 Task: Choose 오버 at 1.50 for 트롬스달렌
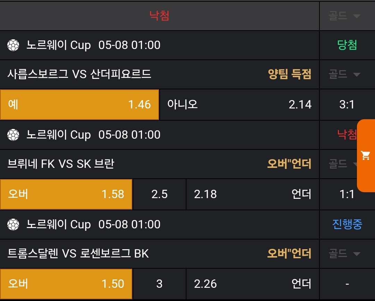coord(66,284)
